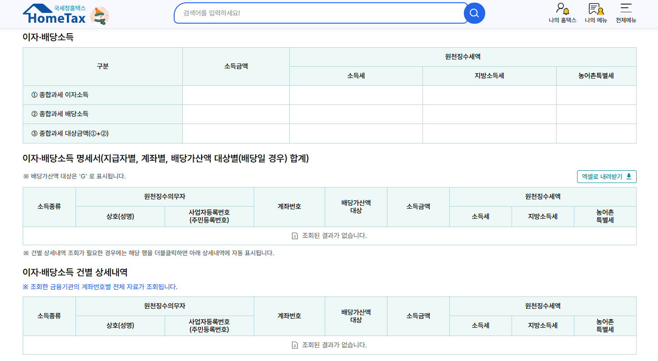
Task: Focus the 검색어를 입력하세요 search field
Action: pos(321,13)
